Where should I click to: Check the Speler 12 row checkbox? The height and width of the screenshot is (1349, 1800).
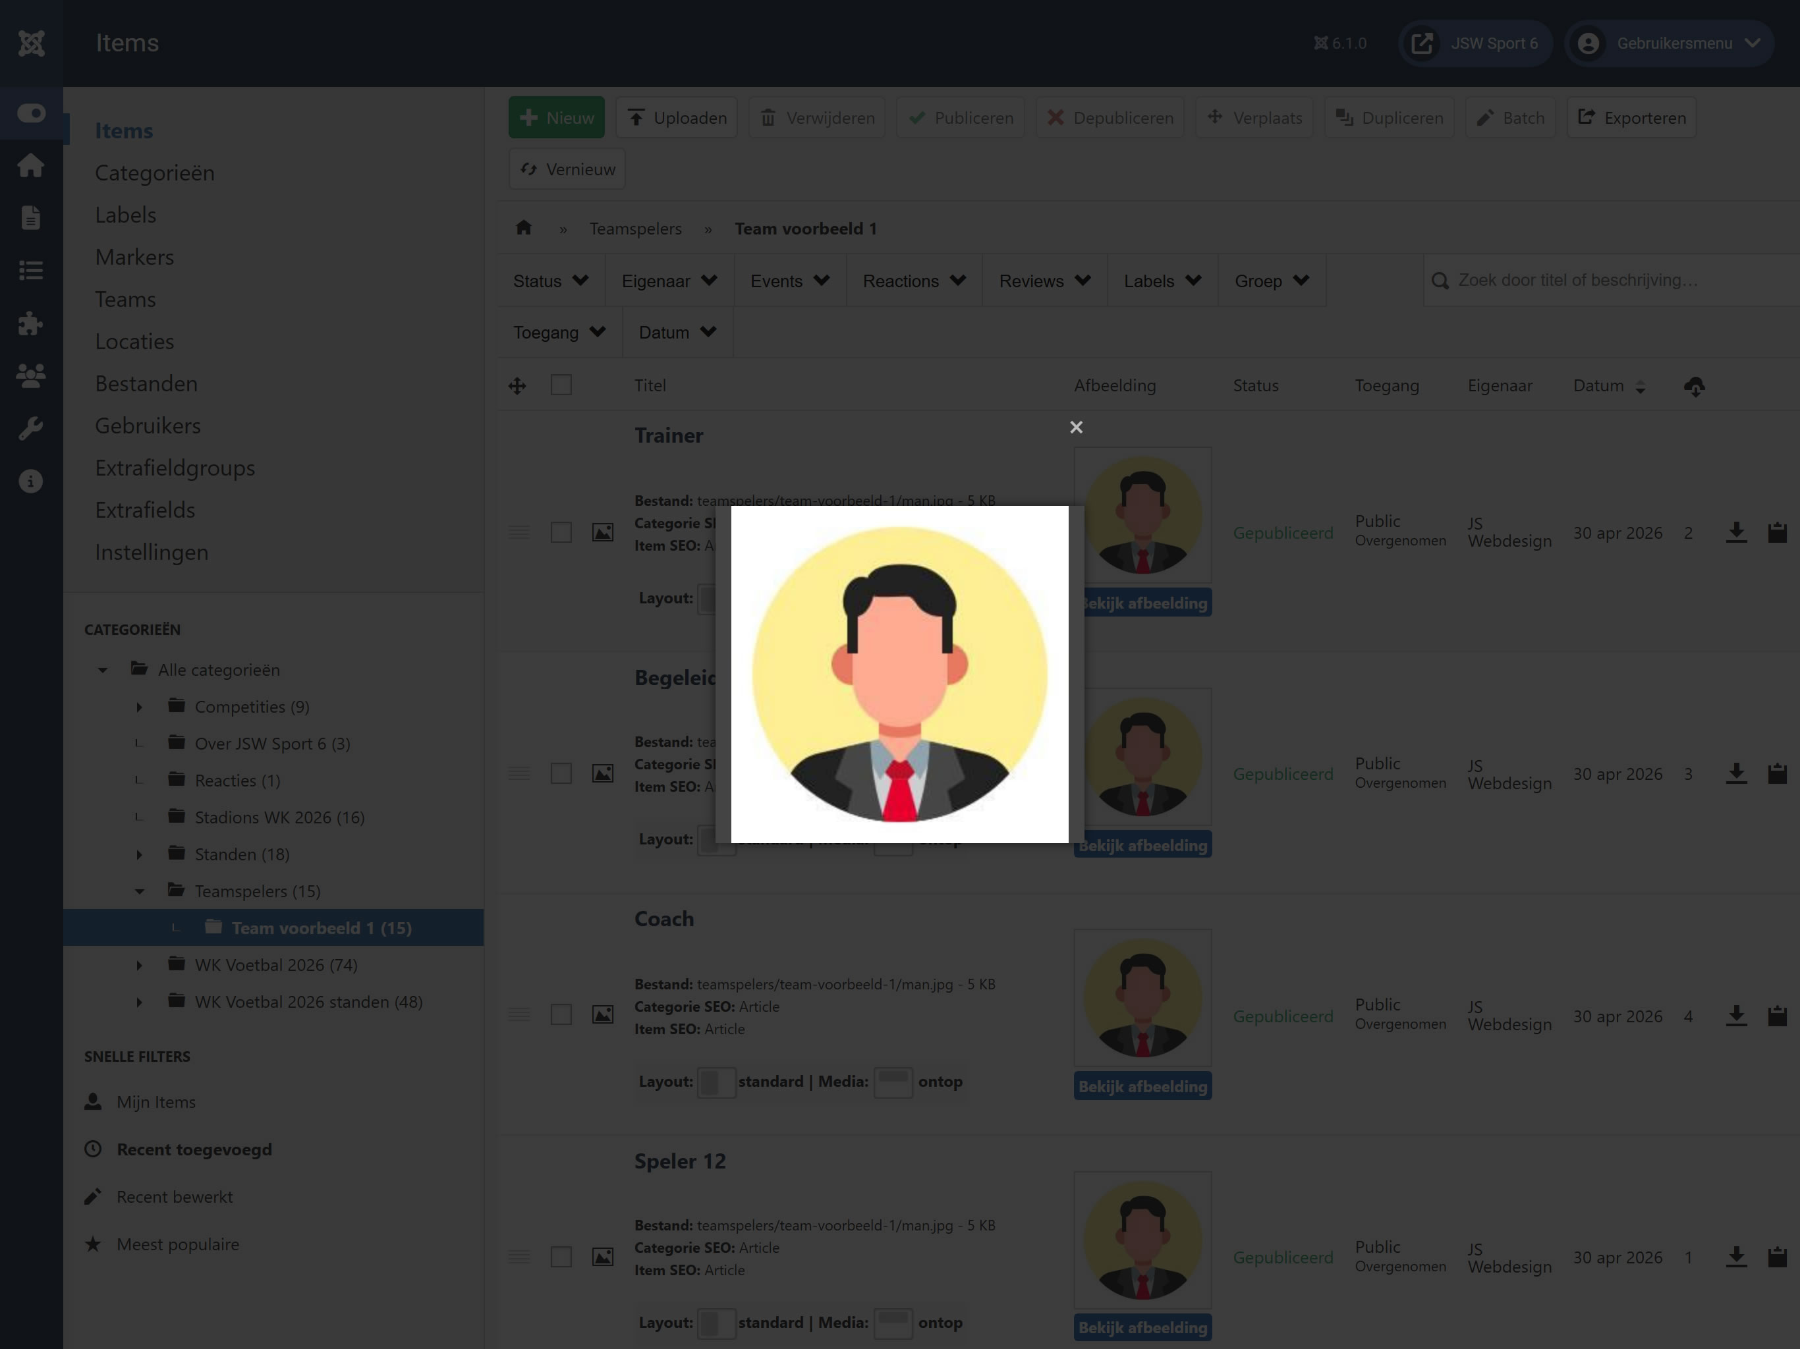point(561,1256)
